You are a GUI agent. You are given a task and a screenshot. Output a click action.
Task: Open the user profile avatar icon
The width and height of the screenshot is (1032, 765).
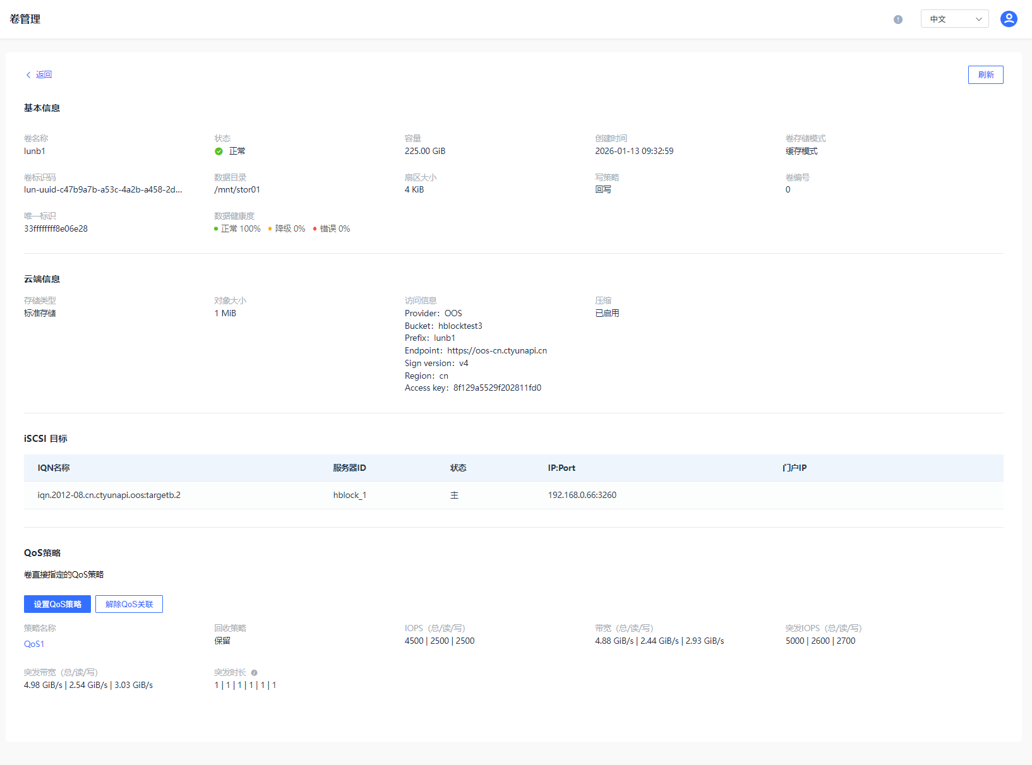point(1008,19)
